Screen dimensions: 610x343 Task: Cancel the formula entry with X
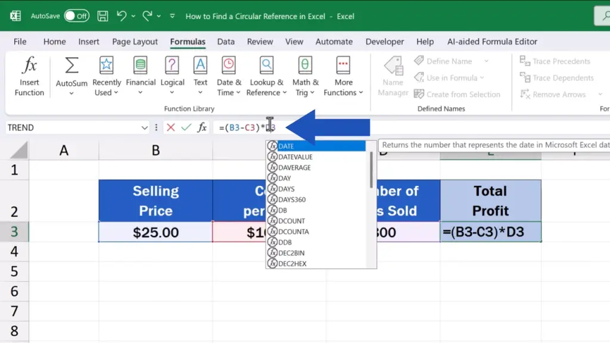[x=171, y=127]
